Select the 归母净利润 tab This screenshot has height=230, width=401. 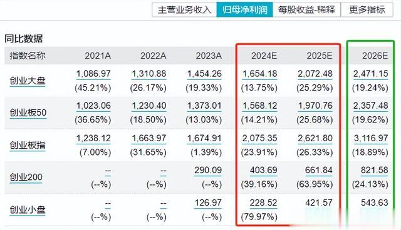pos(245,10)
